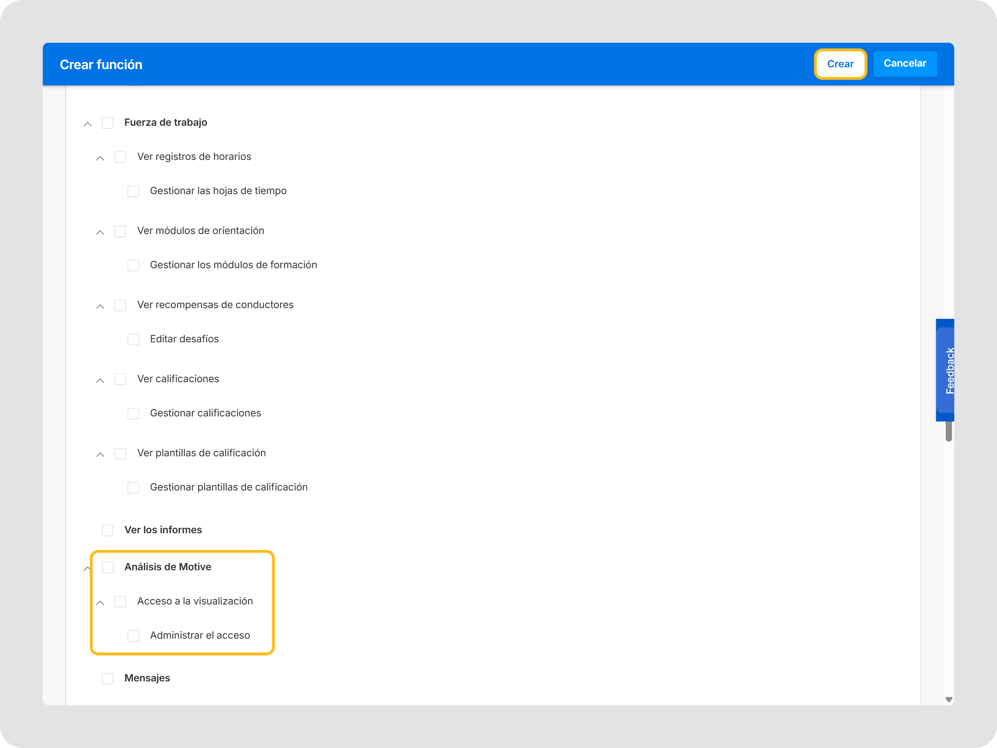Collapse Ver recompensas de conductores
Screen dimensions: 997x748
point(100,306)
